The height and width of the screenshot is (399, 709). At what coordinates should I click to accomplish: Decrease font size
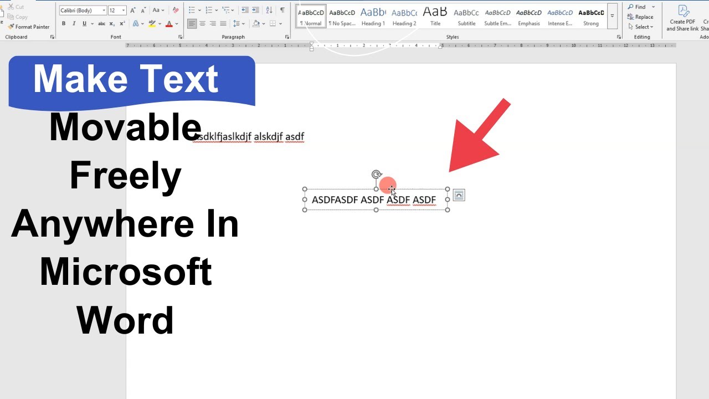point(143,10)
